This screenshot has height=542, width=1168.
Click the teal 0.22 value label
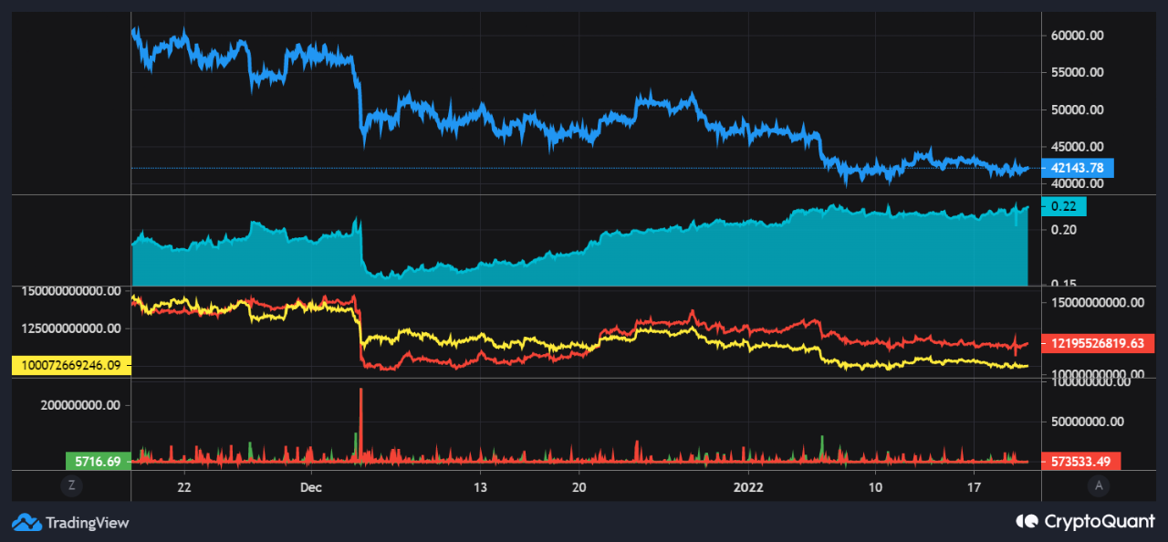coord(1063,206)
